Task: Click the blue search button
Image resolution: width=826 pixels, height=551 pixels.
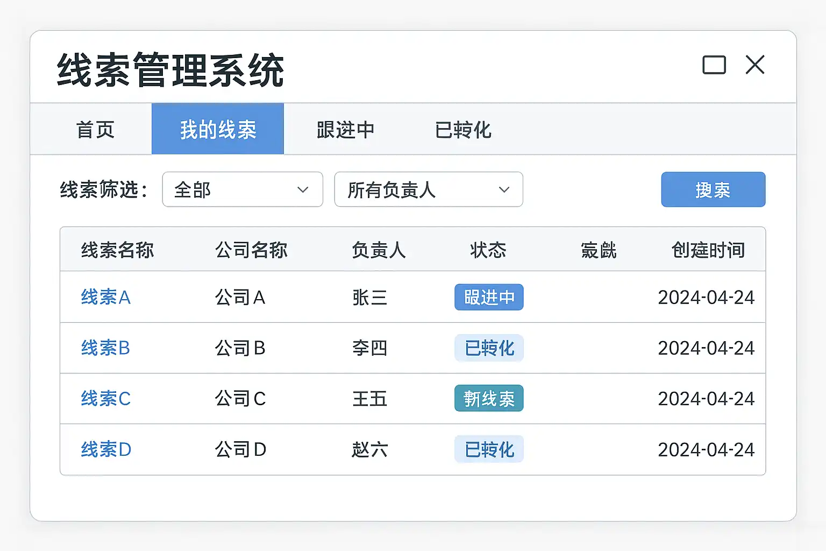Action: pos(713,189)
